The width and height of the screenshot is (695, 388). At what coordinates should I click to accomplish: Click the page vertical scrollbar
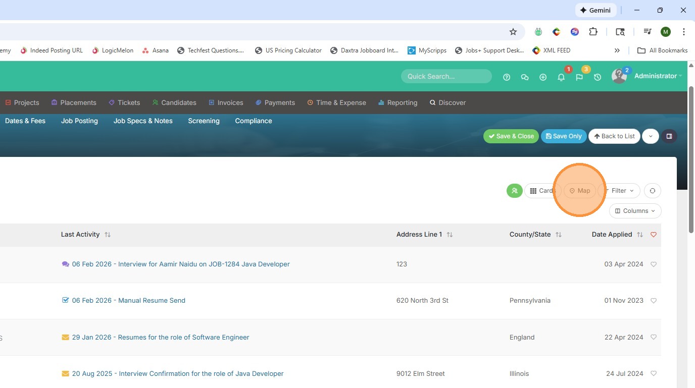click(691, 159)
